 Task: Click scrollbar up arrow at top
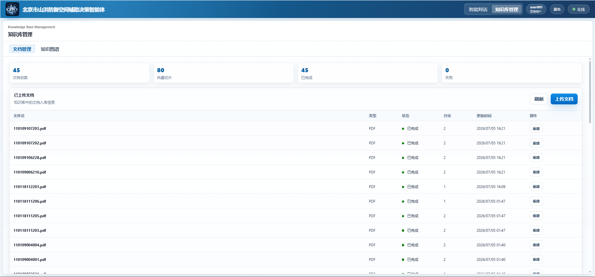pos(590,59)
